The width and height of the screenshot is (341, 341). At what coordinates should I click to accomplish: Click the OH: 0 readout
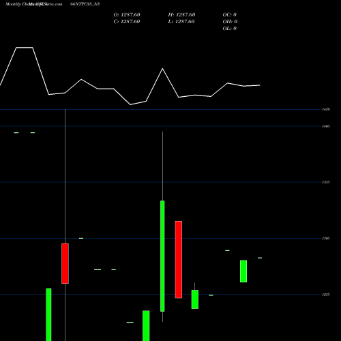click(230, 22)
